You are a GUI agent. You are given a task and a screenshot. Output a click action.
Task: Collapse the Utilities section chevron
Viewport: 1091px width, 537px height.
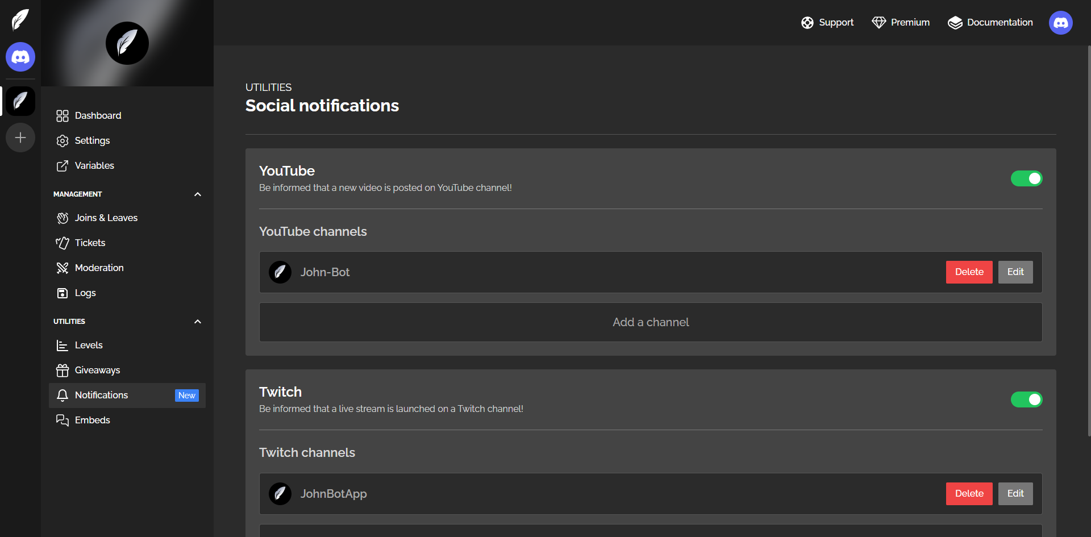(198, 322)
